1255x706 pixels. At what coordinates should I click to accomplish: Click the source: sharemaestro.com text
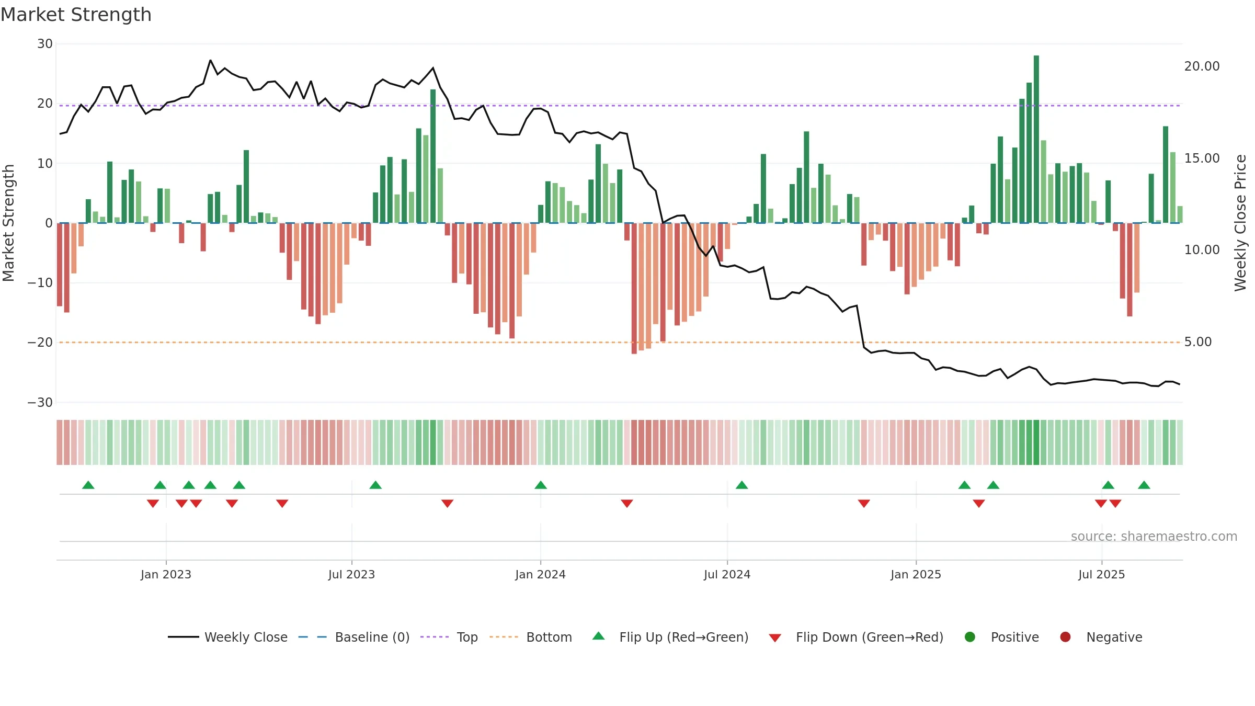1154,537
